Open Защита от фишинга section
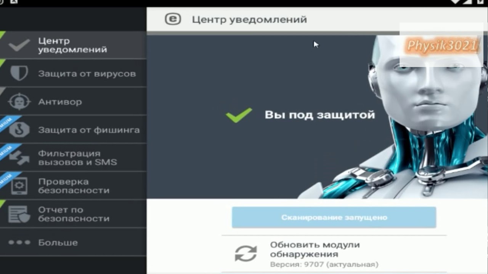 click(x=73, y=130)
